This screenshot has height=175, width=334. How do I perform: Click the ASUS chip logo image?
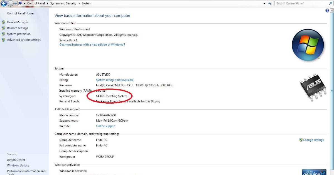[x=313, y=87]
